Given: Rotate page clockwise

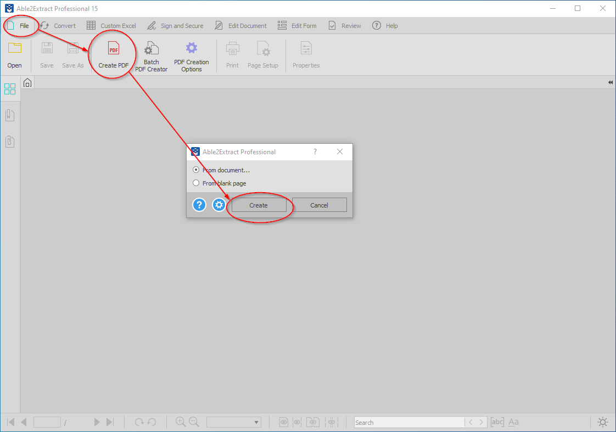Looking at the screenshot, I should (139, 422).
